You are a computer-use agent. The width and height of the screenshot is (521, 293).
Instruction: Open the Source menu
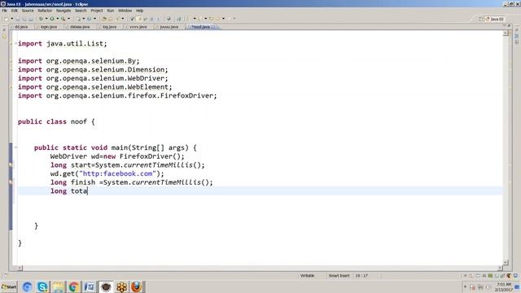coord(28,11)
